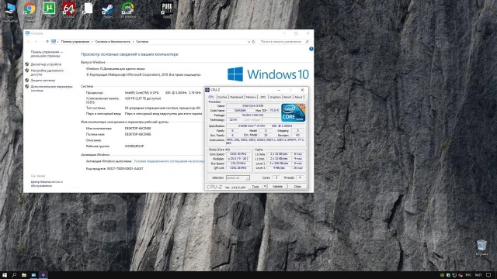Click the WORKGROUP value text
Viewport: 497px width, 279px height.
tap(134, 146)
